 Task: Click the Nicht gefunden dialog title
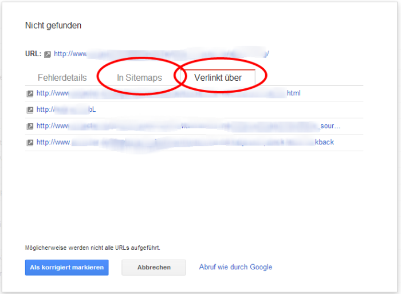click(x=53, y=25)
